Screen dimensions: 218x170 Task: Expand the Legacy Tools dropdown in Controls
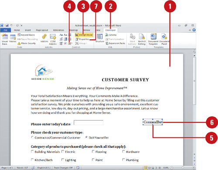[70, 43]
